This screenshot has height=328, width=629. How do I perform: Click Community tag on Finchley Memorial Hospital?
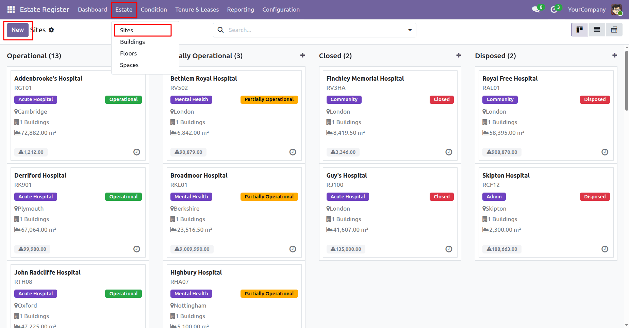(x=344, y=99)
